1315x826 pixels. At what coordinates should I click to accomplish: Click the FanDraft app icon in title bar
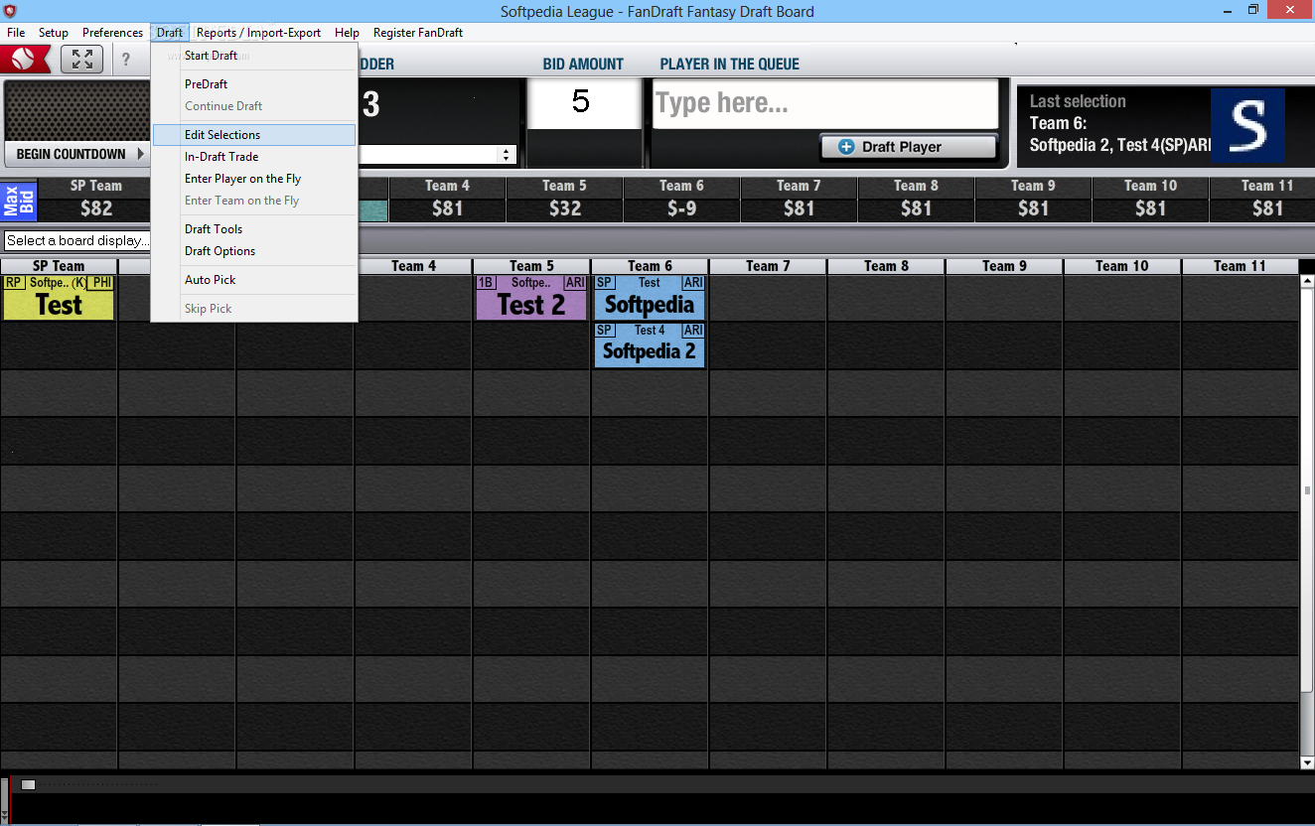(9, 11)
